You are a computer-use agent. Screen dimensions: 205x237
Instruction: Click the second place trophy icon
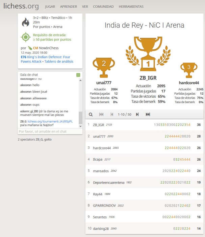[x=104, y=67]
